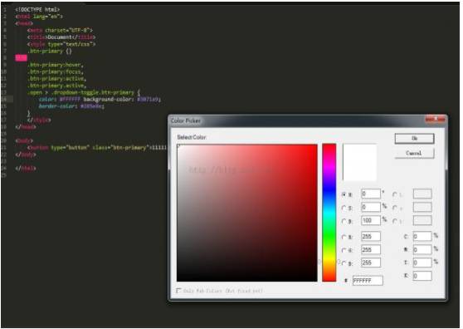Select the H hue radio button
The width and height of the screenshot is (463, 329).
tap(344, 194)
